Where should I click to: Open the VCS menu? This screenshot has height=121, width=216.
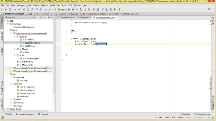point(70,5)
